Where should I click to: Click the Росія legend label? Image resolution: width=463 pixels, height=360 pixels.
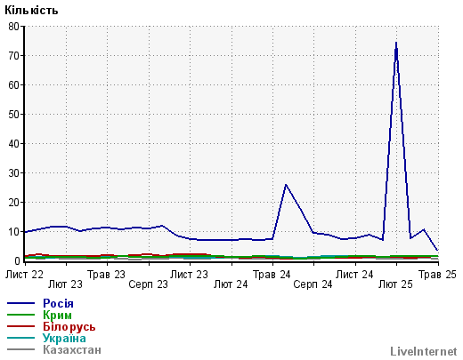pos(58,303)
